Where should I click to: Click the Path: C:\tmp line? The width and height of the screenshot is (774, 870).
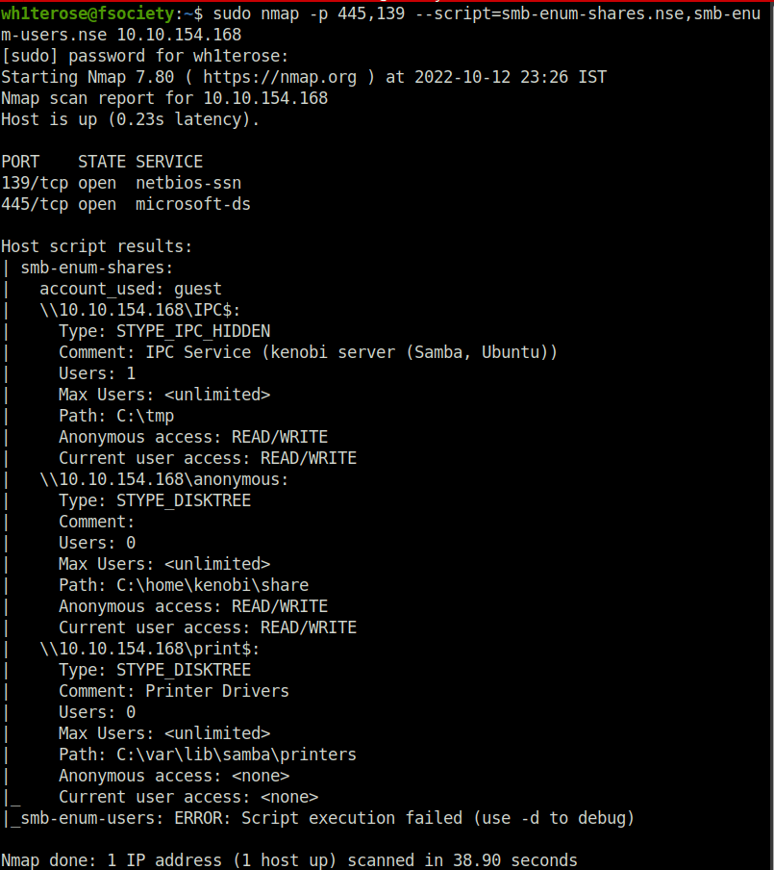[x=116, y=416]
